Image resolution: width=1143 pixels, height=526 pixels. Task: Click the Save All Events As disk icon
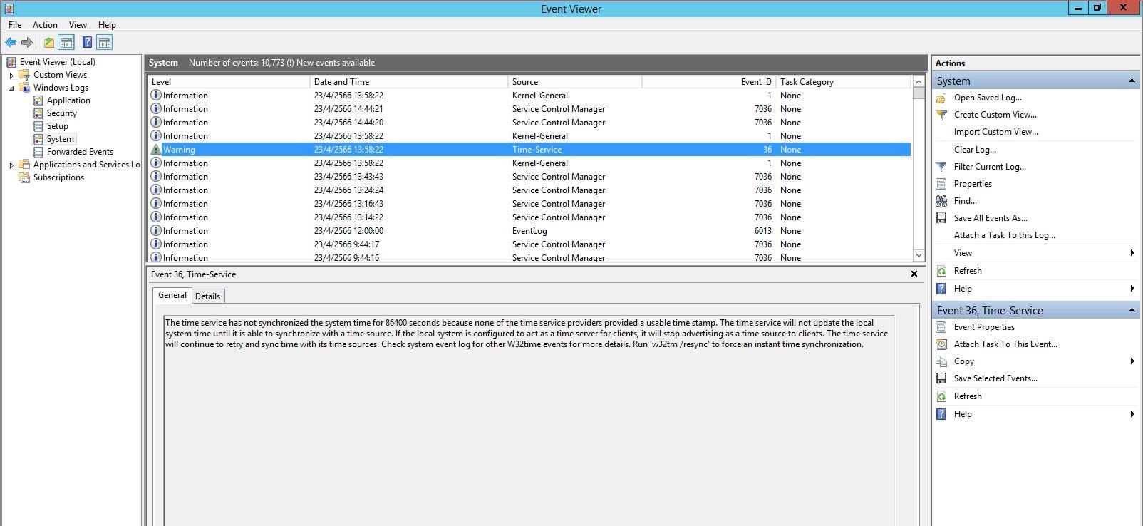pyautogui.click(x=941, y=218)
